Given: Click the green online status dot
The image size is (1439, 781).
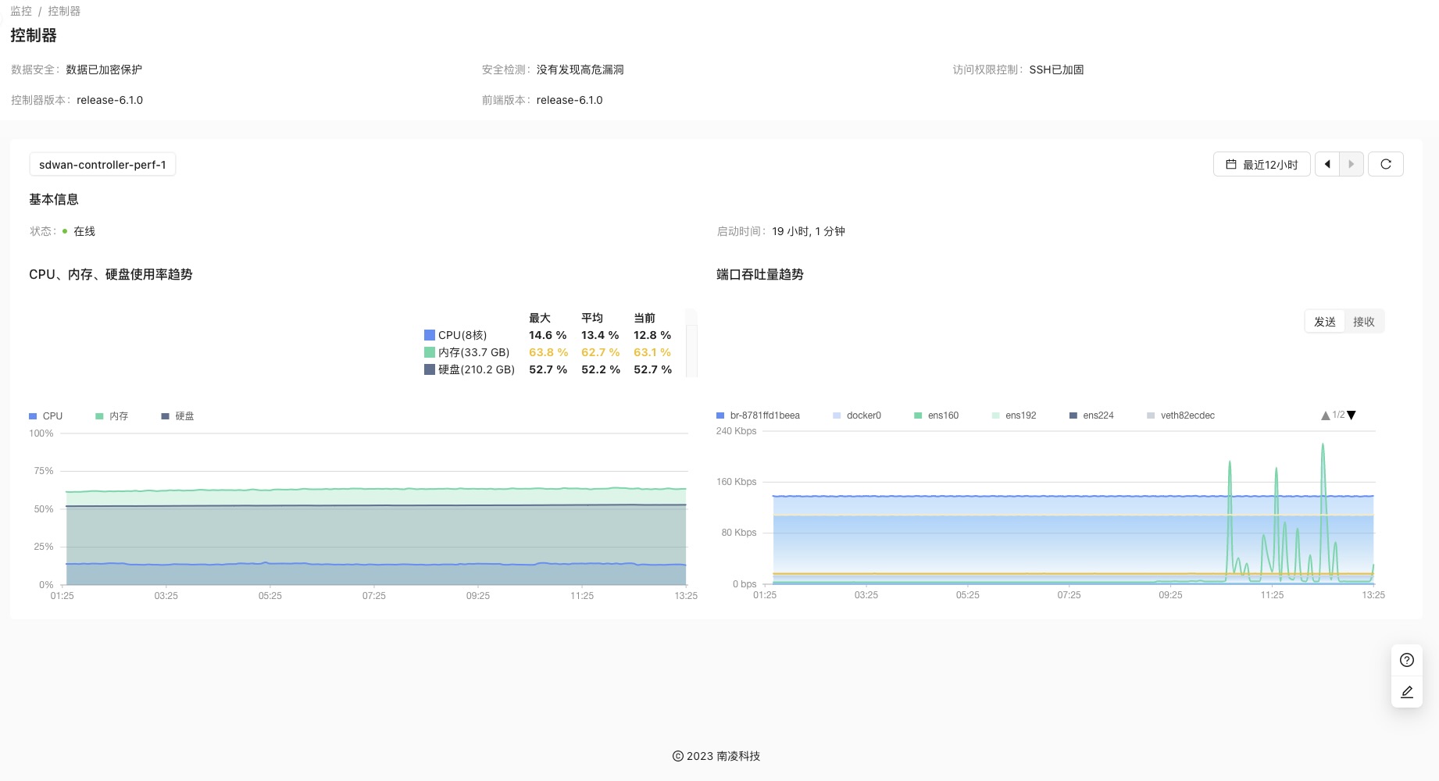Looking at the screenshot, I should pos(65,231).
